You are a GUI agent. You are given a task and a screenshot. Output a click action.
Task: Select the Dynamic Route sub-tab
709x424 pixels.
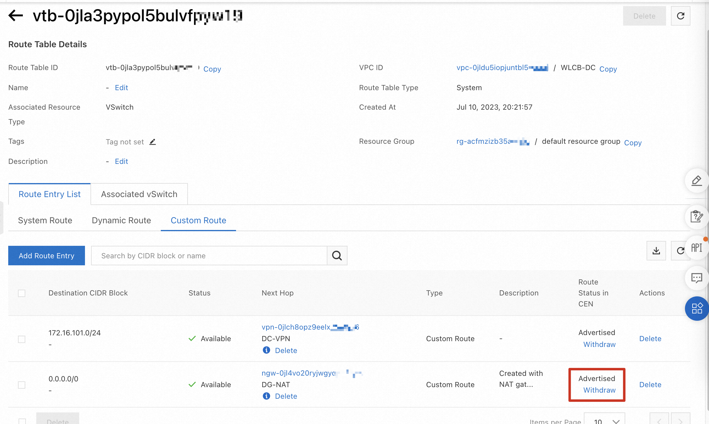point(121,221)
